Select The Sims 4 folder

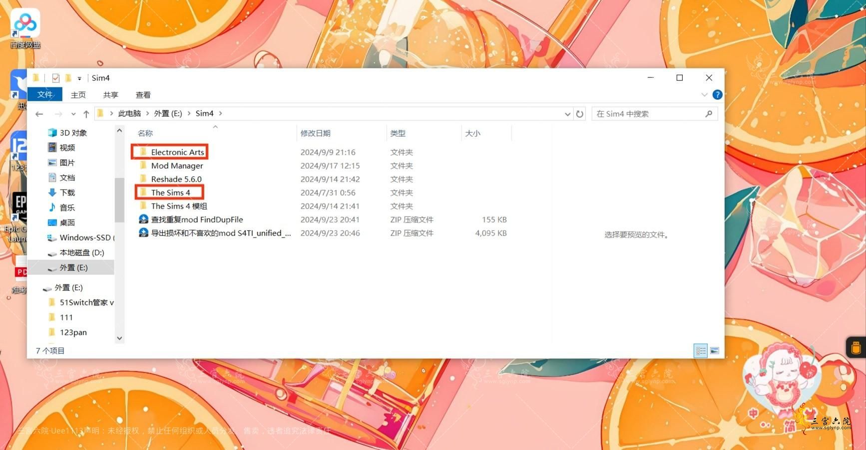(x=170, y=193)
